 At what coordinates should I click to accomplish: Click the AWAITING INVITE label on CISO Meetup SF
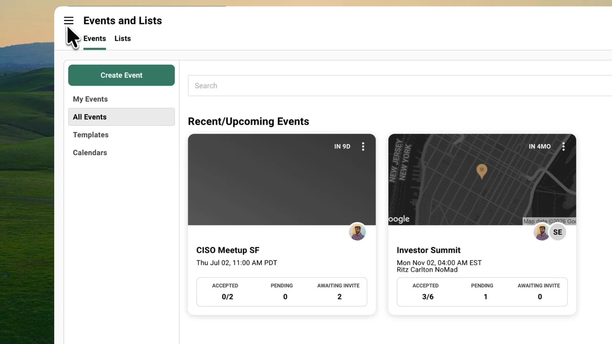point(339,286)
